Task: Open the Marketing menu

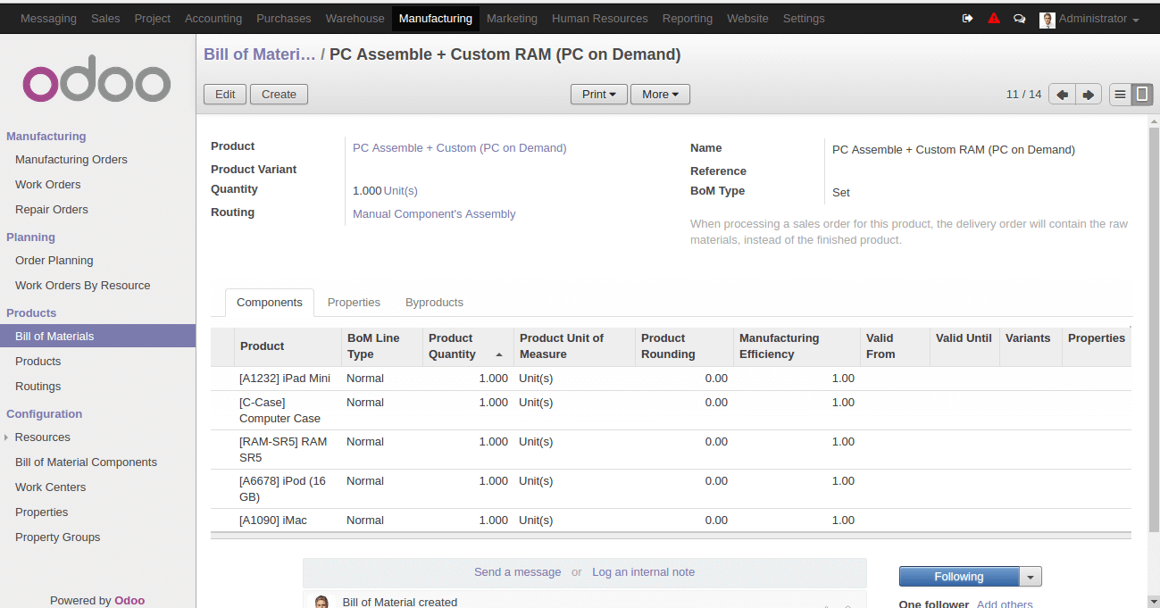Action: coord(512,19)
